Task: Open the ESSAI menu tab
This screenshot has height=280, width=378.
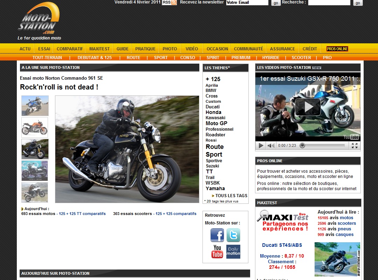Action: tap(44, 49)
